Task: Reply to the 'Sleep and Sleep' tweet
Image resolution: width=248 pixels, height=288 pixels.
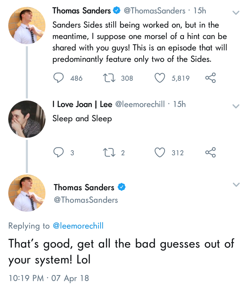Action: click(x=58, y=152)
